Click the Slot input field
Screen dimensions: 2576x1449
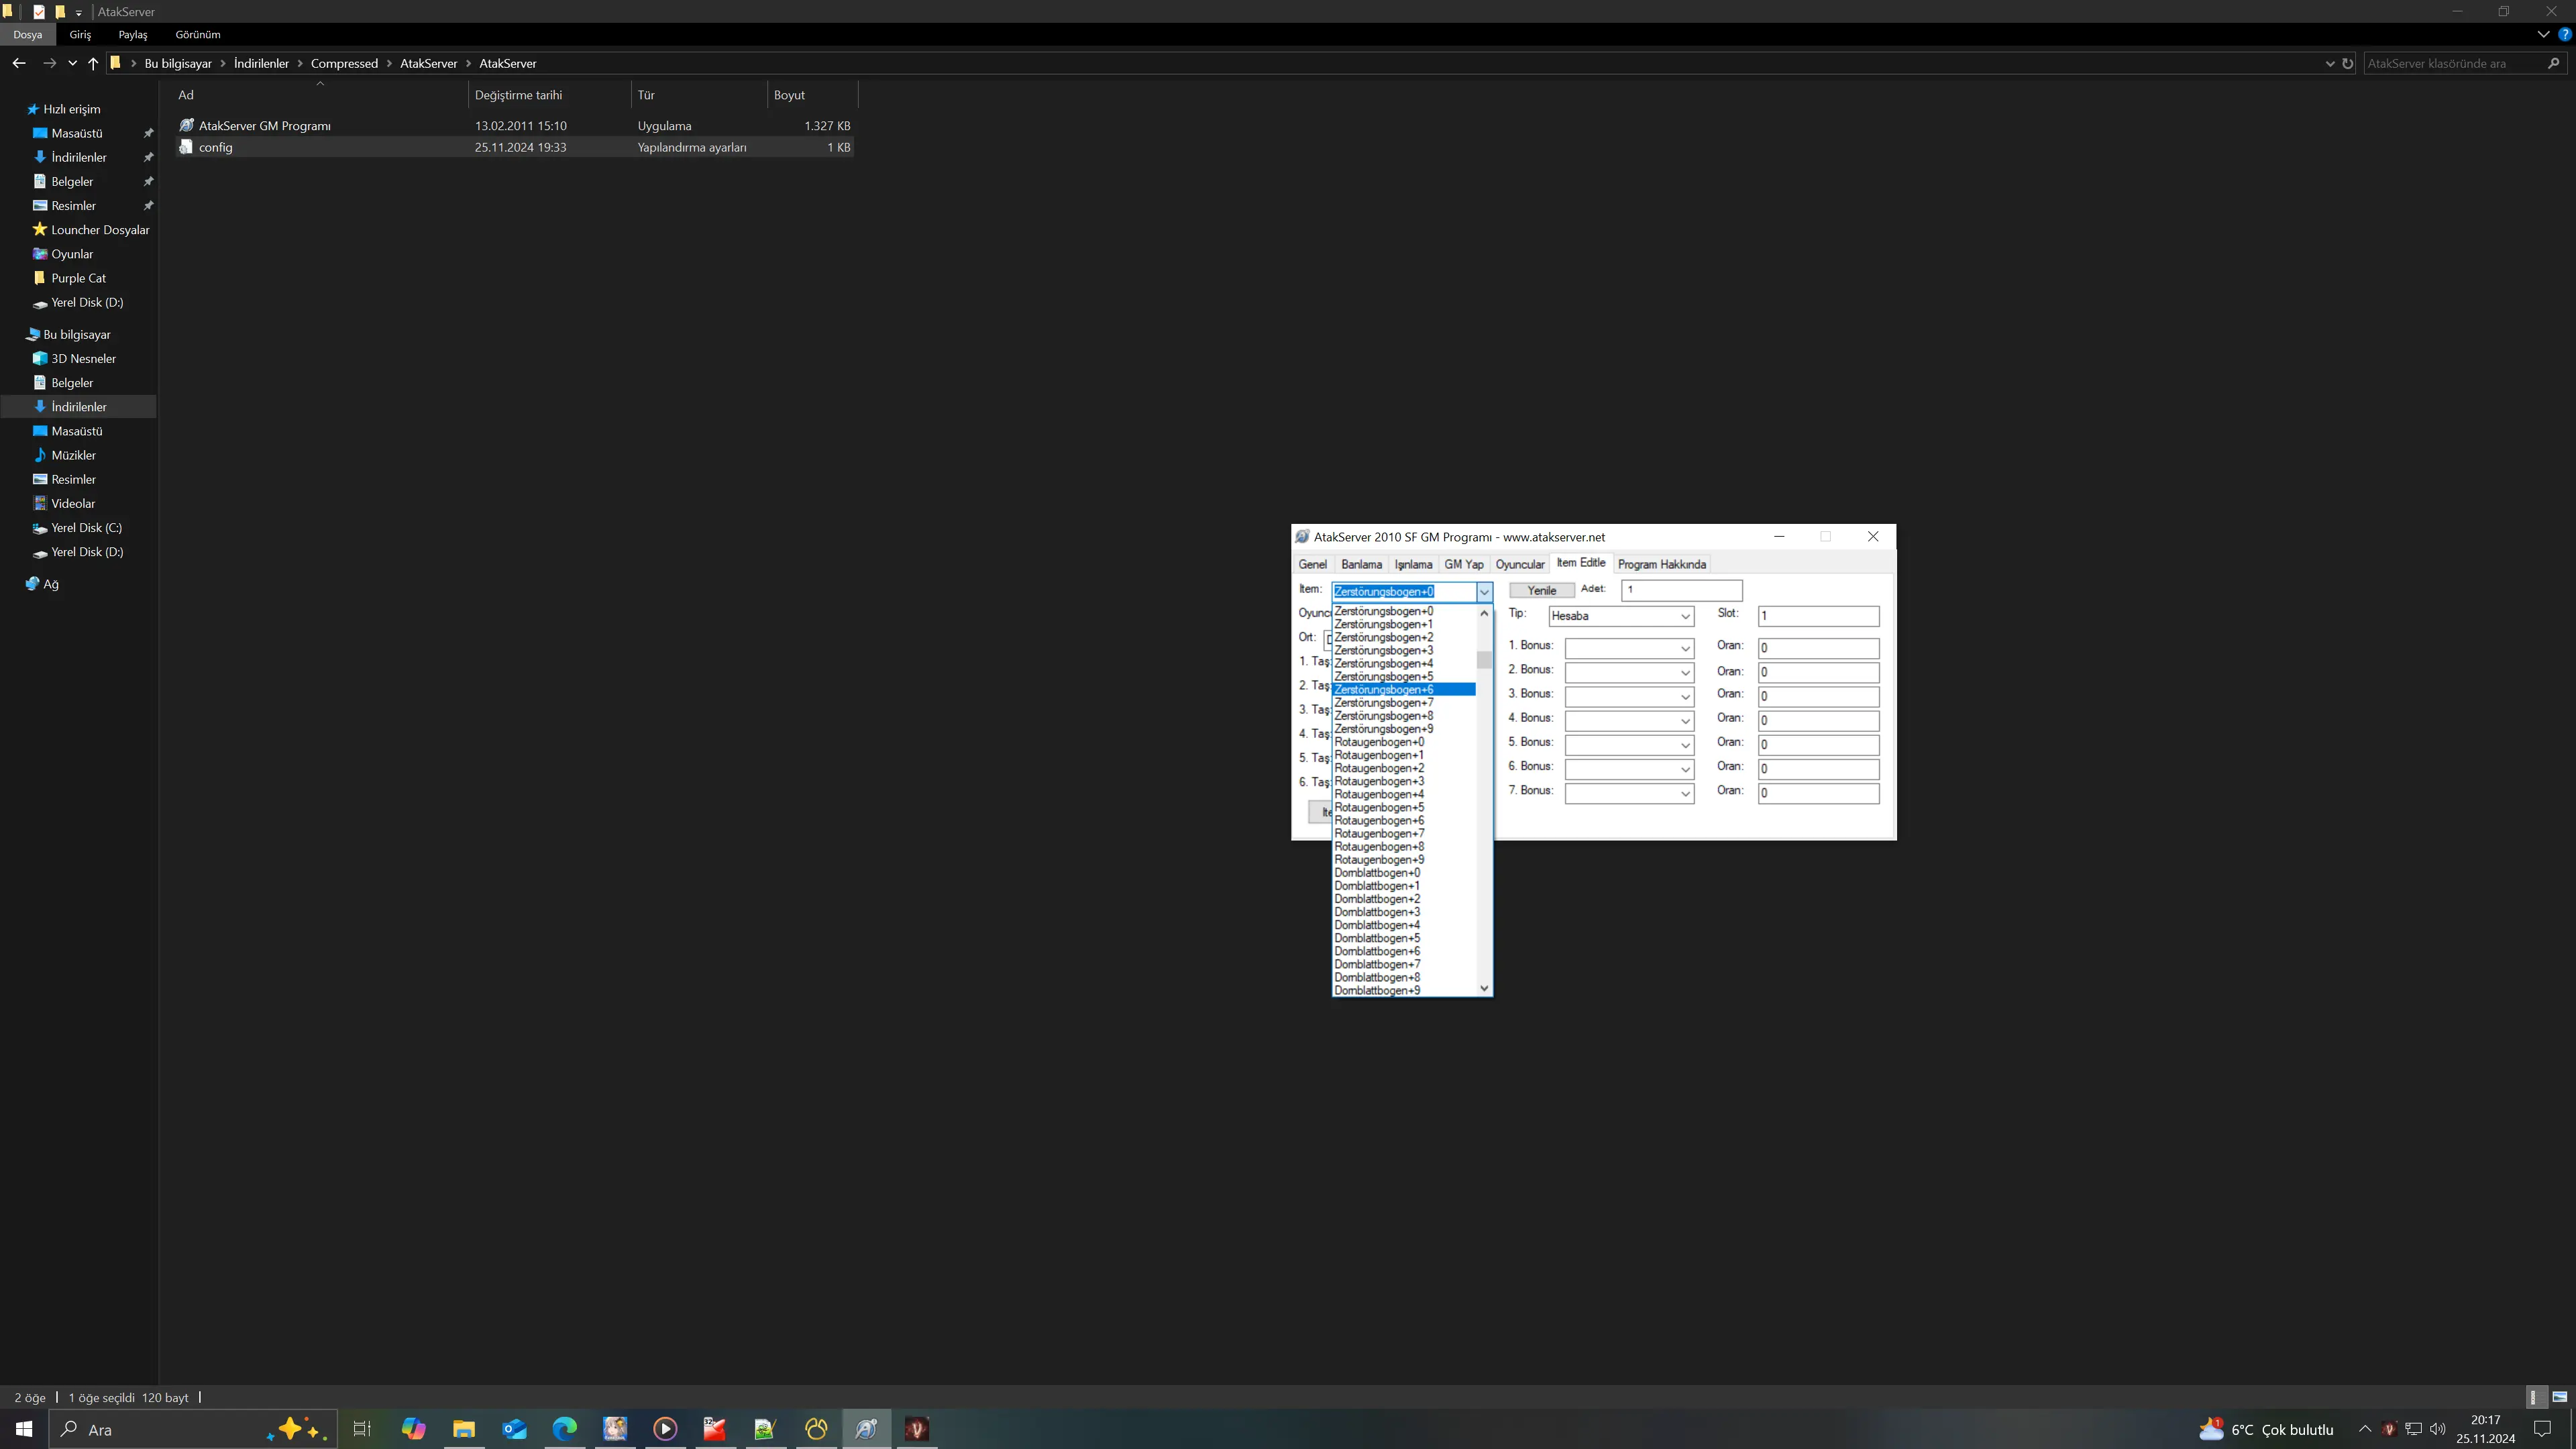pos(1817,616)
